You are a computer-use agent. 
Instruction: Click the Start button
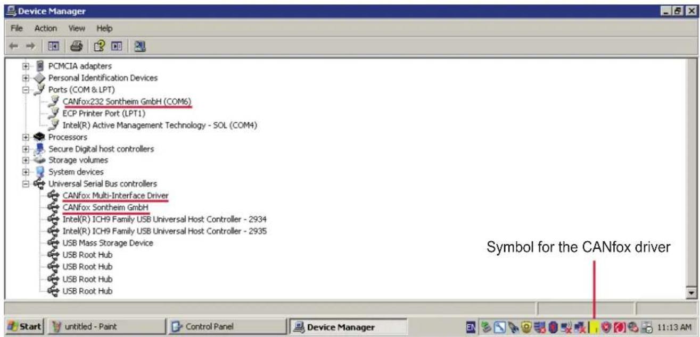point(24,327)
